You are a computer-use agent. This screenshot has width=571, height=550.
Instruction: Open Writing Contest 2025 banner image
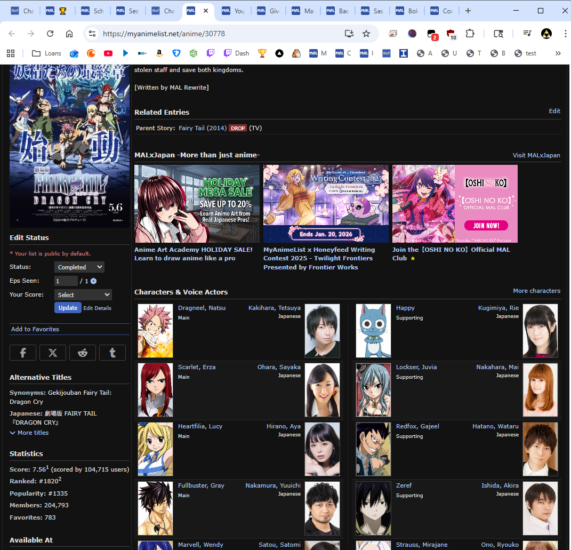click(x=326, y=204)
